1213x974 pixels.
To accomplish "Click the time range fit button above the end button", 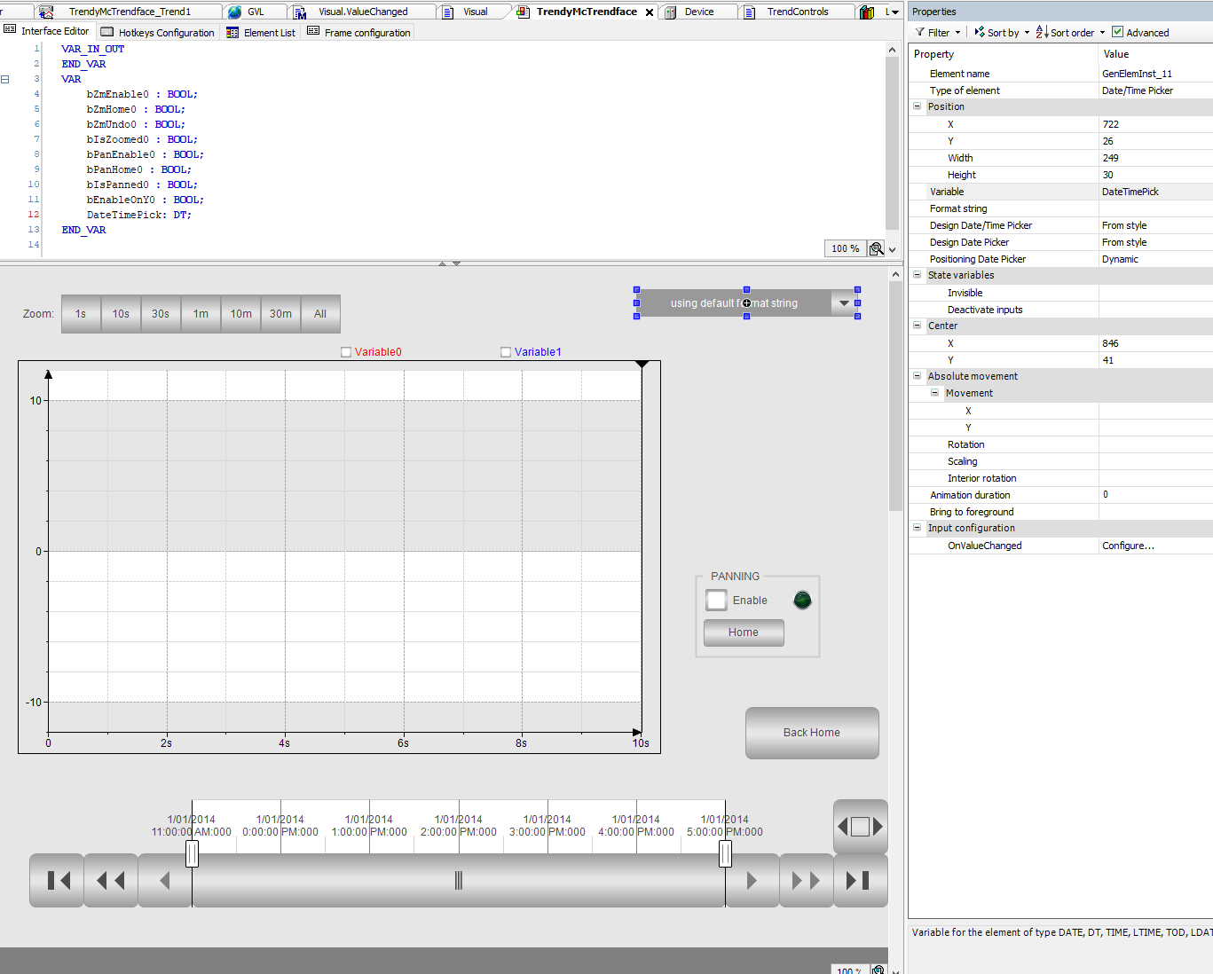I will click(860, 827).
